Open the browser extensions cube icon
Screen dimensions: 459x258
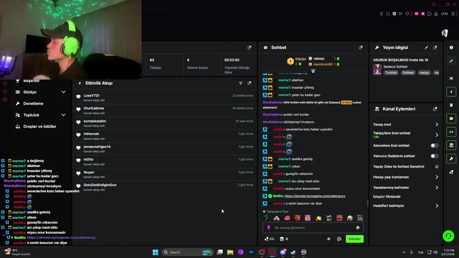coord(429,14)
